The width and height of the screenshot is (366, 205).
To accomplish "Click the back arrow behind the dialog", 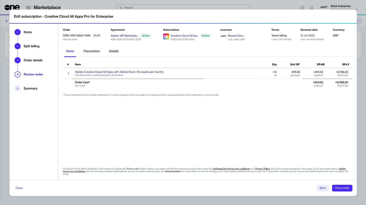I will (x=7, y=21).
